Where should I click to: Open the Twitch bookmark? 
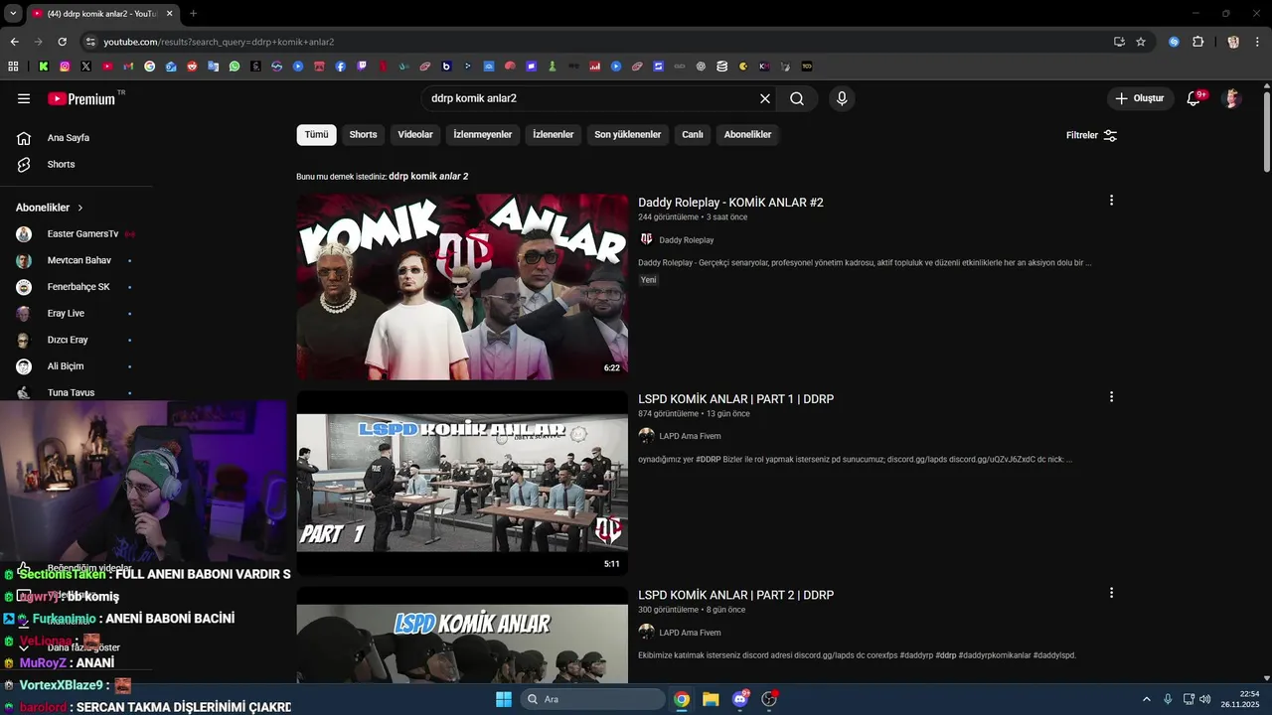coord(362,67)
